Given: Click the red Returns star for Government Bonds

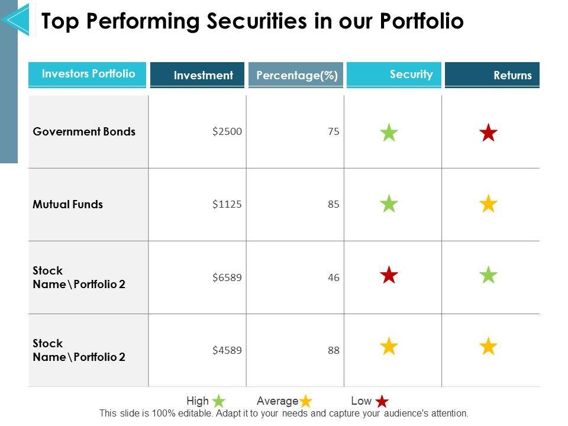Looking at the screenshot, I should tap(488, 133).
